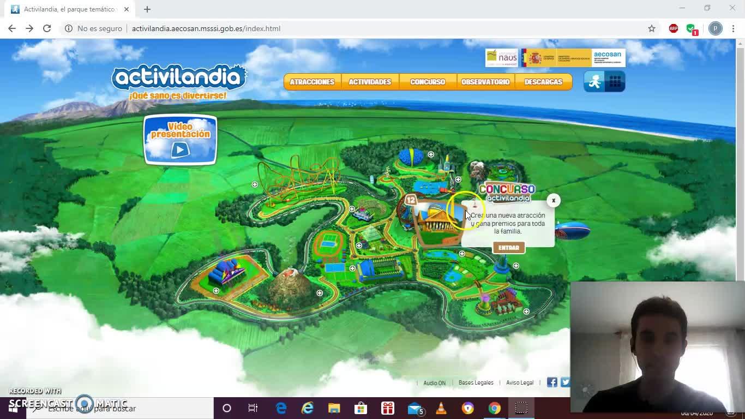The image size is (745, 419).
Task: Click ENTRAR in the contest popup
Action: [x=509, y=248]
